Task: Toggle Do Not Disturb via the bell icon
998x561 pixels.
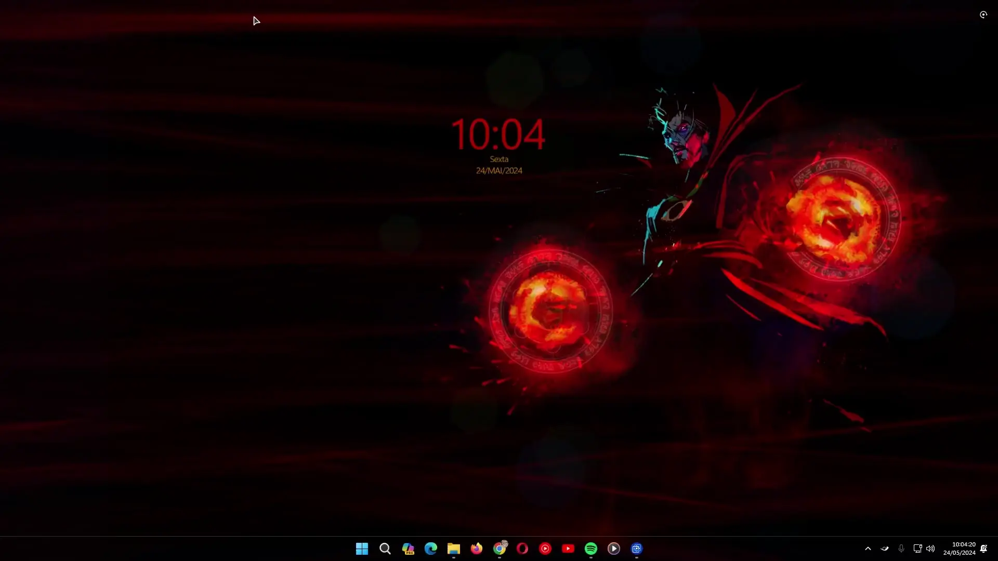Action: pyautogui.click(x=984, y=548)
